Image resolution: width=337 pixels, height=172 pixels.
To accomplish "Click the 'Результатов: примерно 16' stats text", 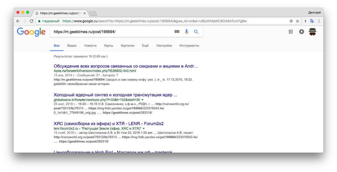I will 81,56.
